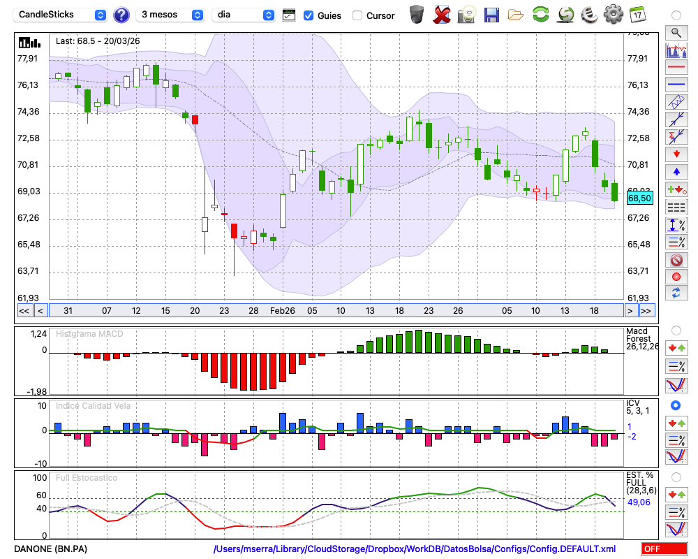Select the radio button next to Macd Forest panel
The width and height of the screenshot is (698, 559).
[x=676, y=330]
